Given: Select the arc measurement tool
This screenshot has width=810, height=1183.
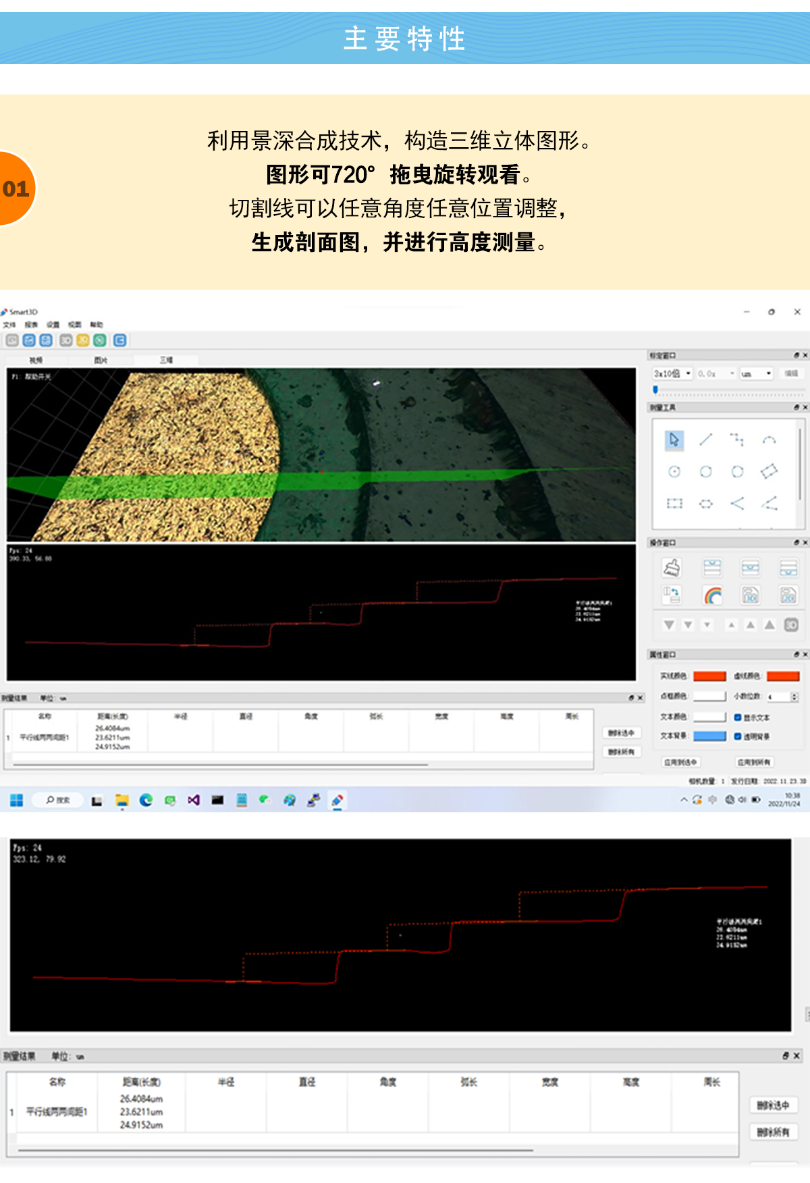Looking at the screenshot, I should coord(769,440).
